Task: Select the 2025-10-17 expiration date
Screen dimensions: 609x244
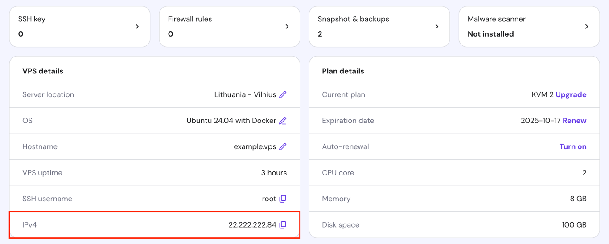Action: [x=541, y=121]
